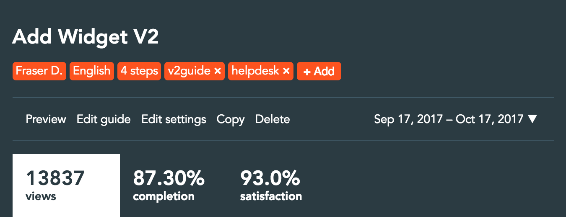Remove the helpdesk tag with its ×
This screenshot has height=221, width=566.
[x=286, y=72]
